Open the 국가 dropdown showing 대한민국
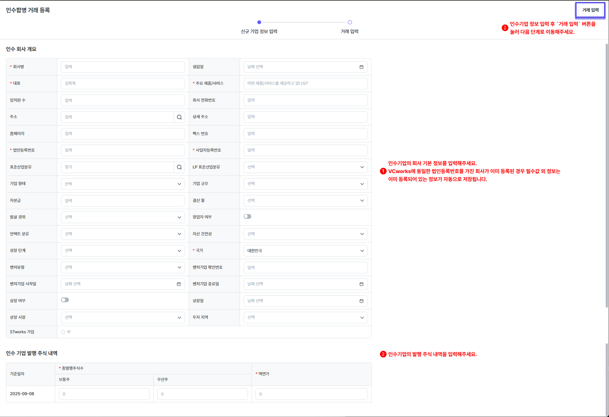Screen dimensions: 609x417 [x=305, y=251]
